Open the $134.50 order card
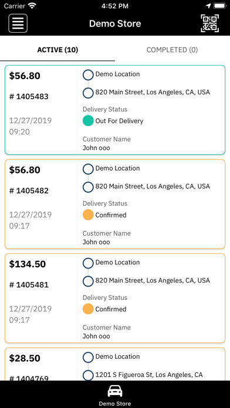 point(115,298)
